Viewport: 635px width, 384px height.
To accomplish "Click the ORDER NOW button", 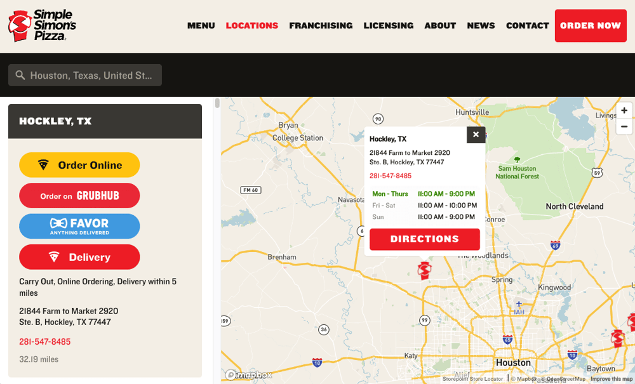I will click(591, 25).
